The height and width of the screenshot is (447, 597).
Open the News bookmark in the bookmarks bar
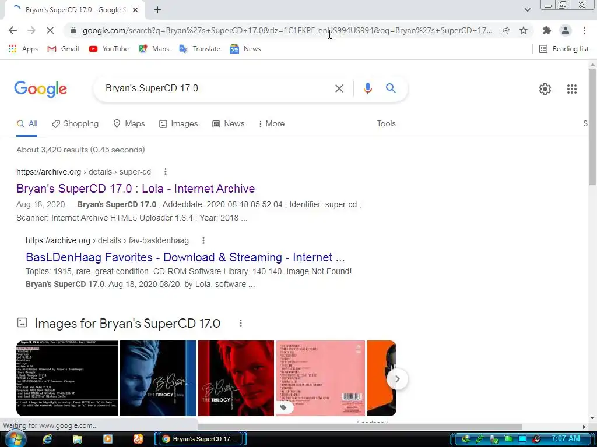(x=245, y=49)
